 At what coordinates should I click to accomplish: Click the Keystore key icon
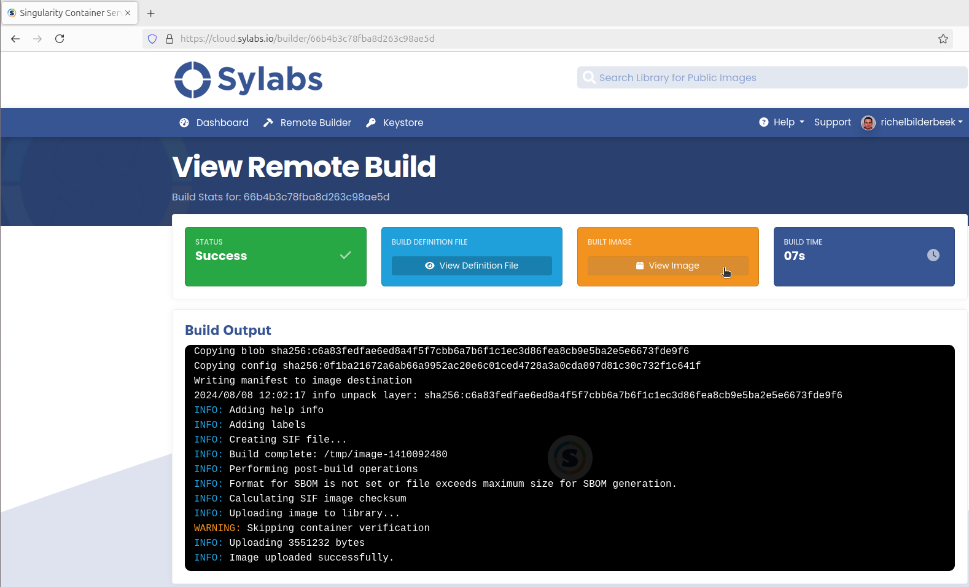point(371,123)
